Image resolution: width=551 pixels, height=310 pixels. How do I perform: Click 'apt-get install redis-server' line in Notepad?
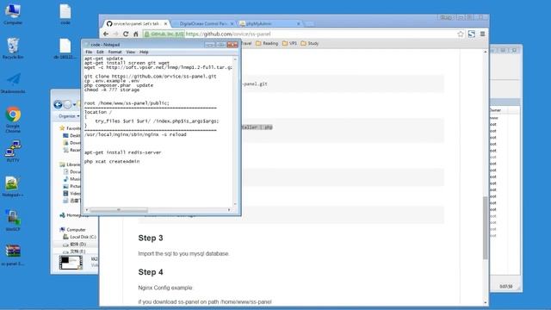click(122, 152)
